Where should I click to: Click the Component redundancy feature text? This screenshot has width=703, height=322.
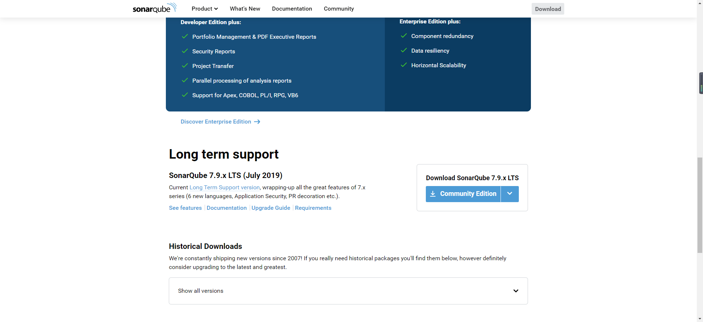[x=442, y=36]
